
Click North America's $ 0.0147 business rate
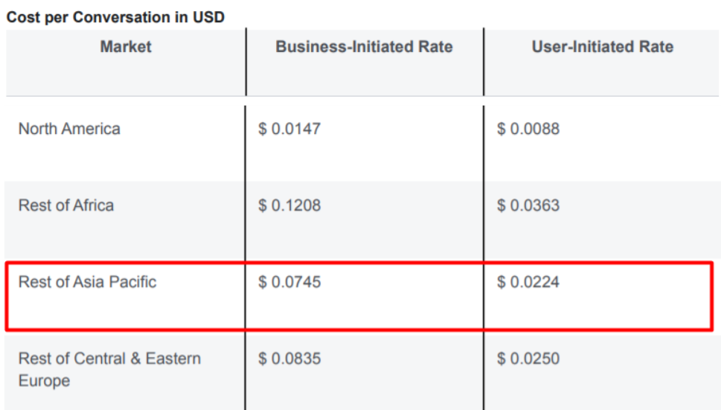[x=289, y=129]
